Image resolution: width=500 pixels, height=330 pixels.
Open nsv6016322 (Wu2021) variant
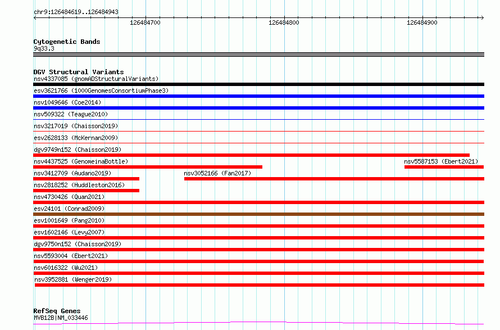click(66, 268)
